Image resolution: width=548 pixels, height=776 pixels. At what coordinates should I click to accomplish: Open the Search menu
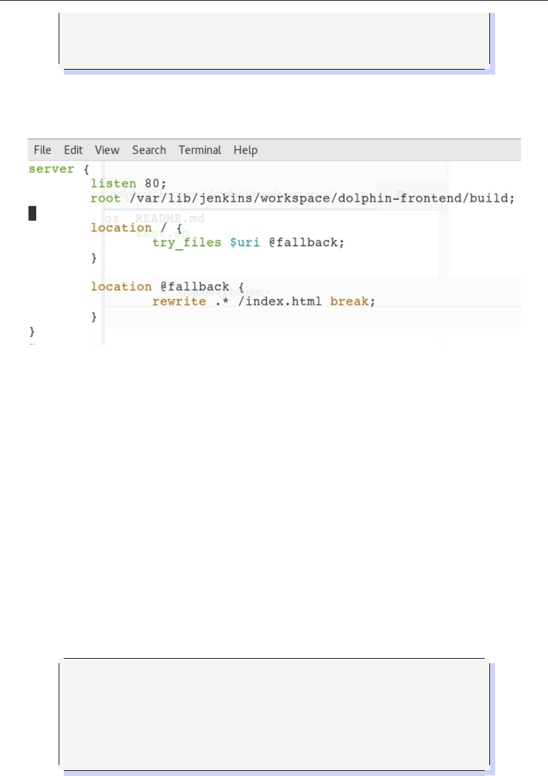[x=149, y=150]
